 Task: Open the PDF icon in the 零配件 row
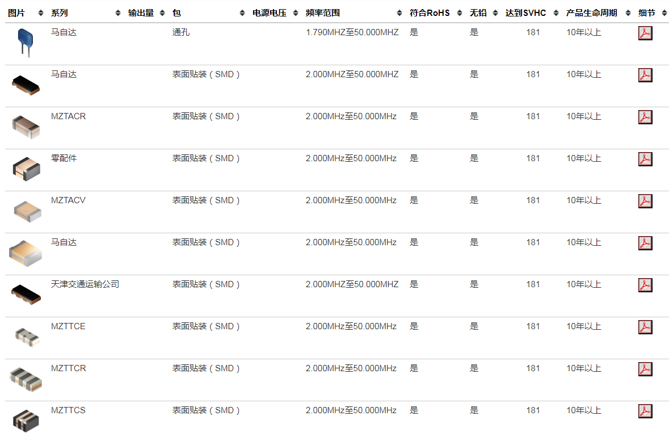pos(645,159)
